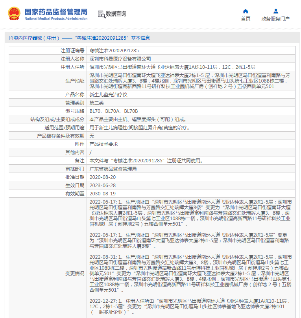The width and height of the screenshot is (301, 318).
Task: Click registrant name 深圳市科曼医疗设备有限公司
Action: coord(120,59)
